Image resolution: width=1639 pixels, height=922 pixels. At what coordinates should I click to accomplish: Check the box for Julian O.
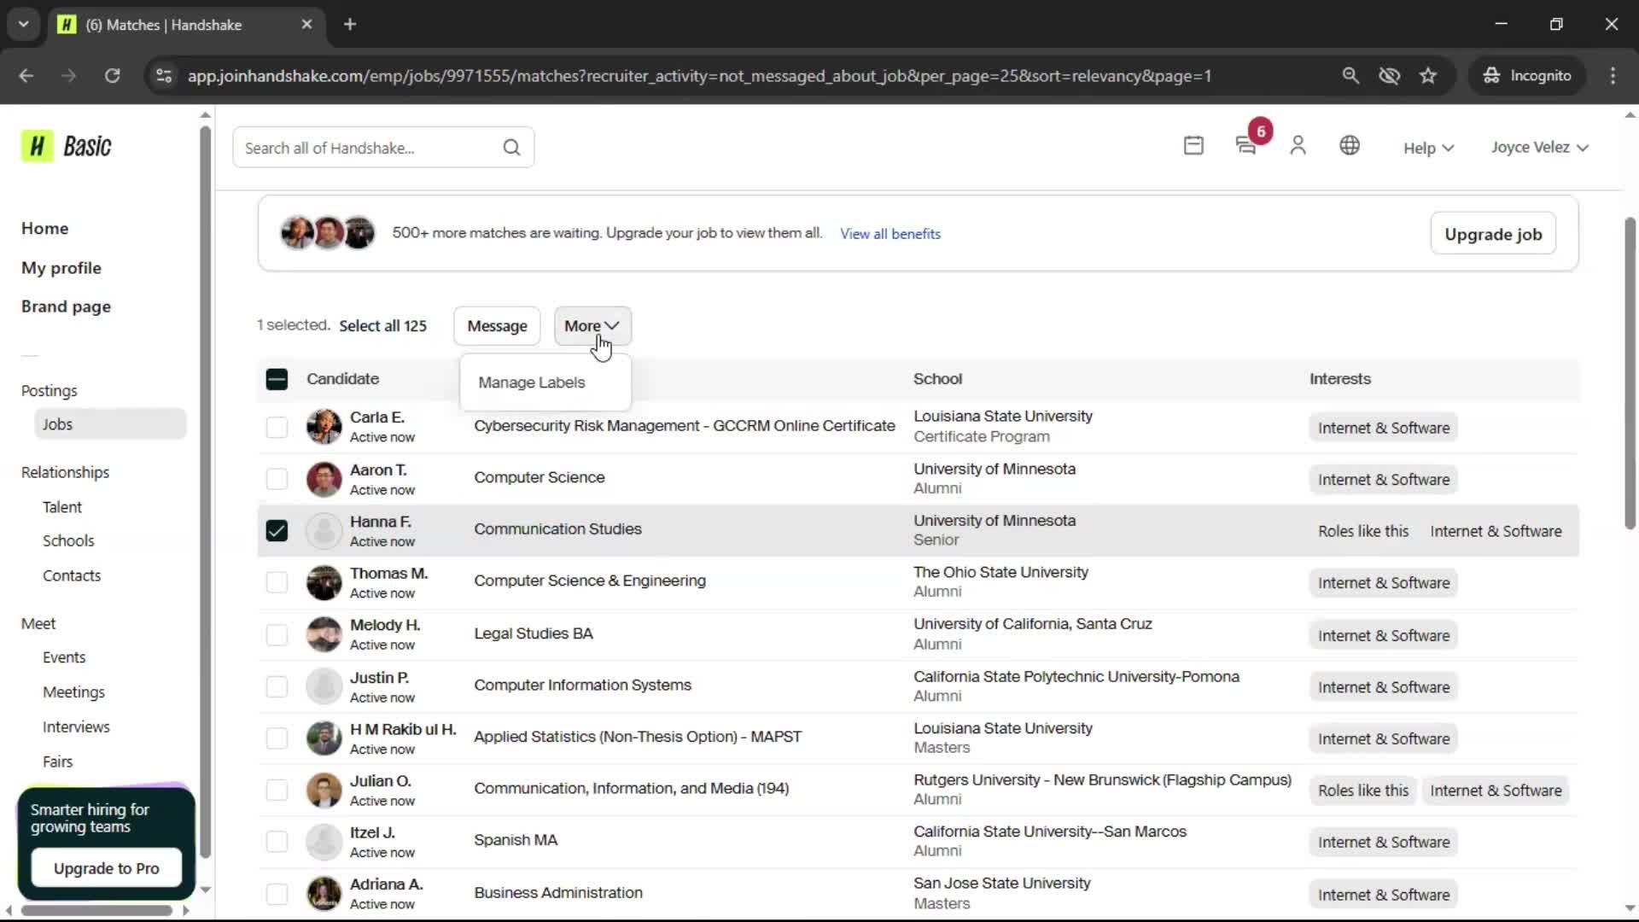(x=277, y=791)
